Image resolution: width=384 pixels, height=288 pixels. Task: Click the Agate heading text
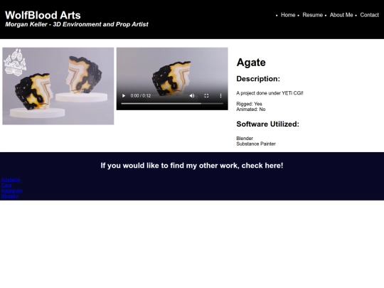251,63
